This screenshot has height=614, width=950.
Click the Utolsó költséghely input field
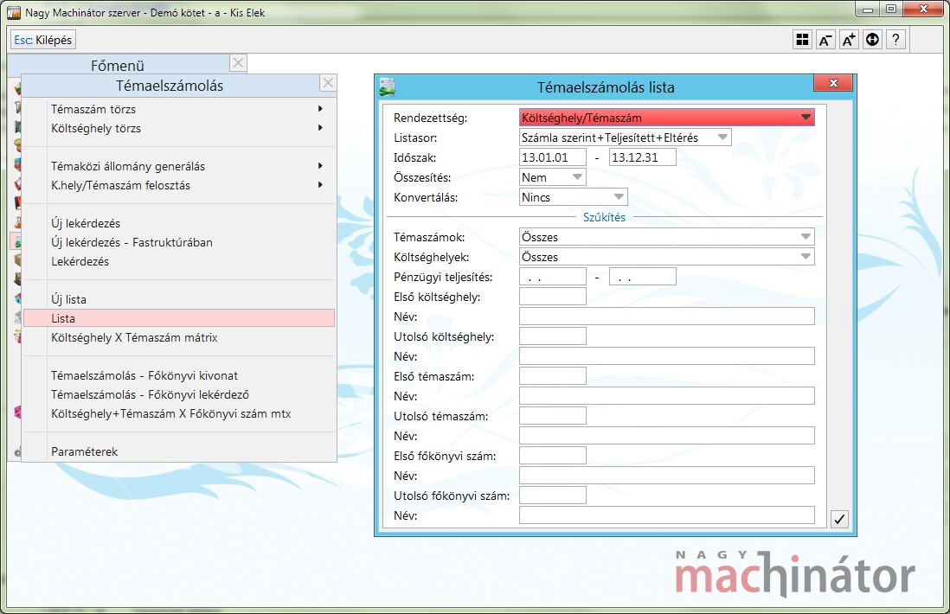[x=553, y=336]
